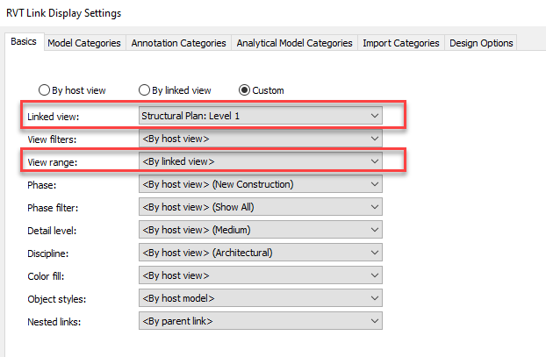Select the Custom radio button
This screenshot has height=357, width=546.
[245, 90]
